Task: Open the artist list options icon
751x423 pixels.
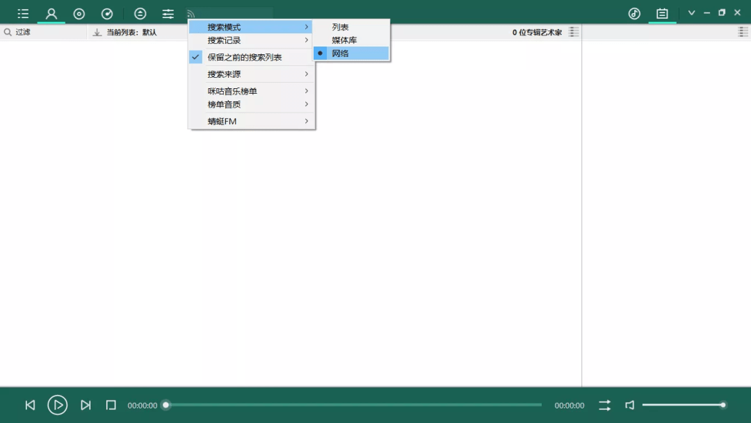Action: coord(573,32)
